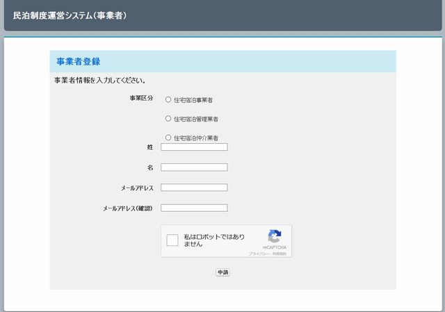Pick the 住宅宿泊仲介業者 radio option
The width and height of the screenshot is (445, 312).
[168, 138]
